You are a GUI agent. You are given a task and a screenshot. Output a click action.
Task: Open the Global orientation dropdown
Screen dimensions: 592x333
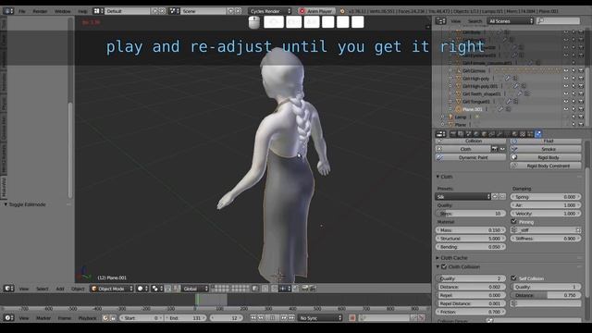(195, 289)
